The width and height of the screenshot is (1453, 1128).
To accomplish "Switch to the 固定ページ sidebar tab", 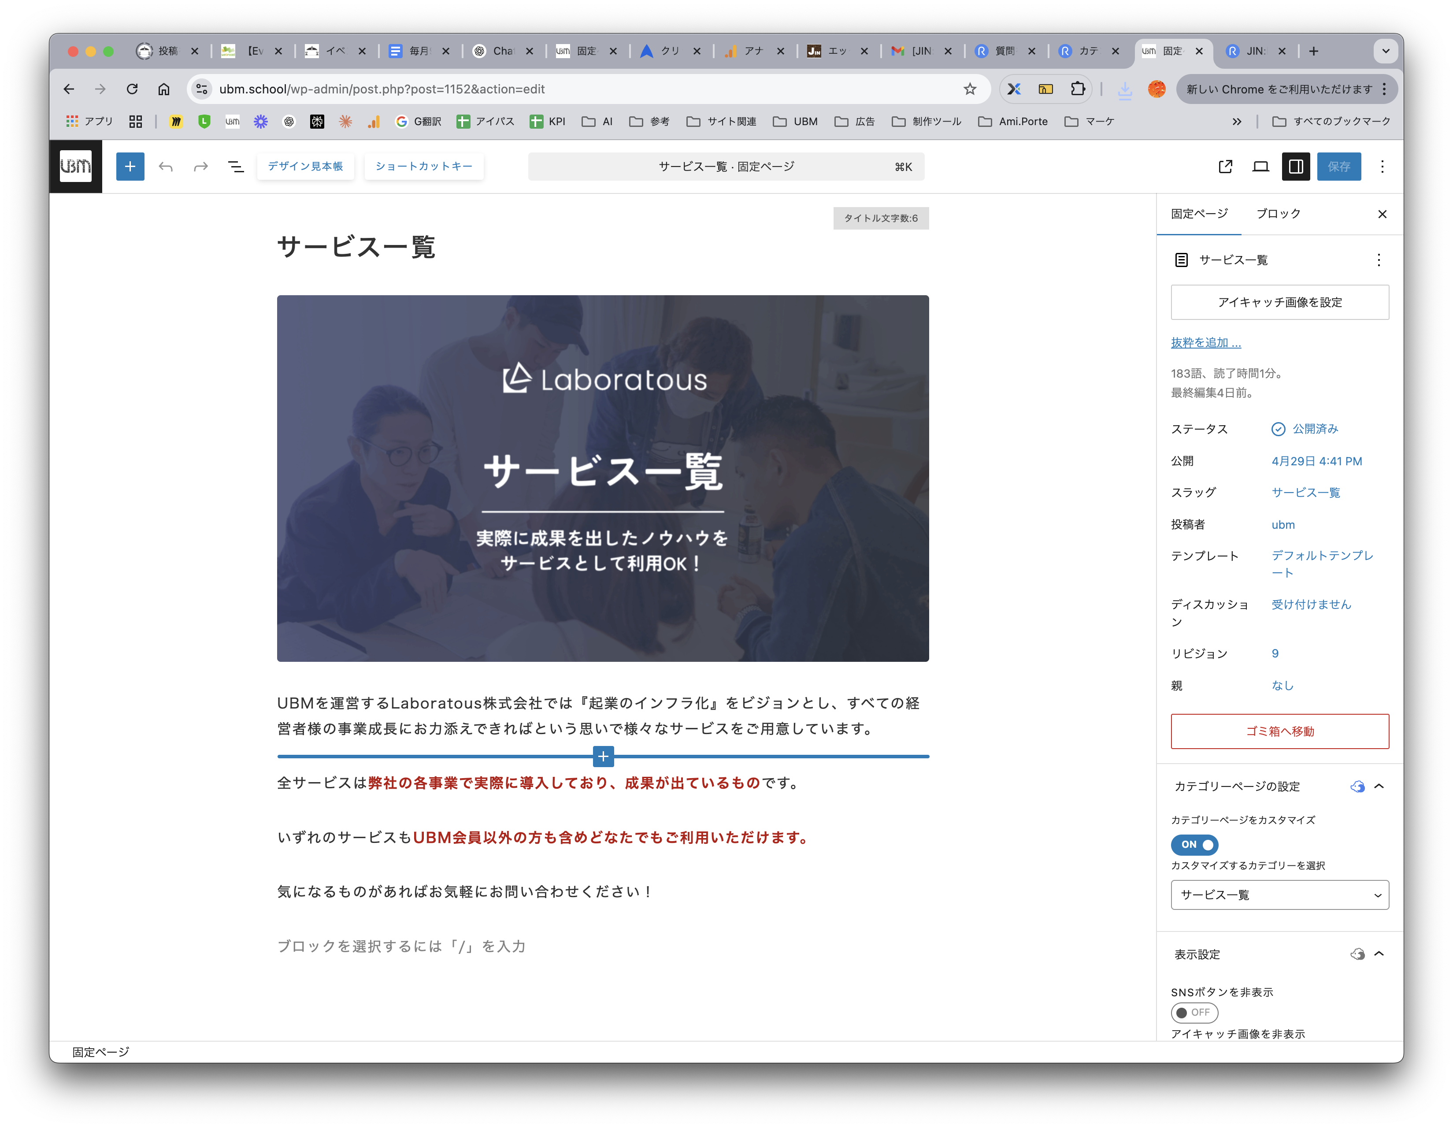I will tap(1199, 214).
